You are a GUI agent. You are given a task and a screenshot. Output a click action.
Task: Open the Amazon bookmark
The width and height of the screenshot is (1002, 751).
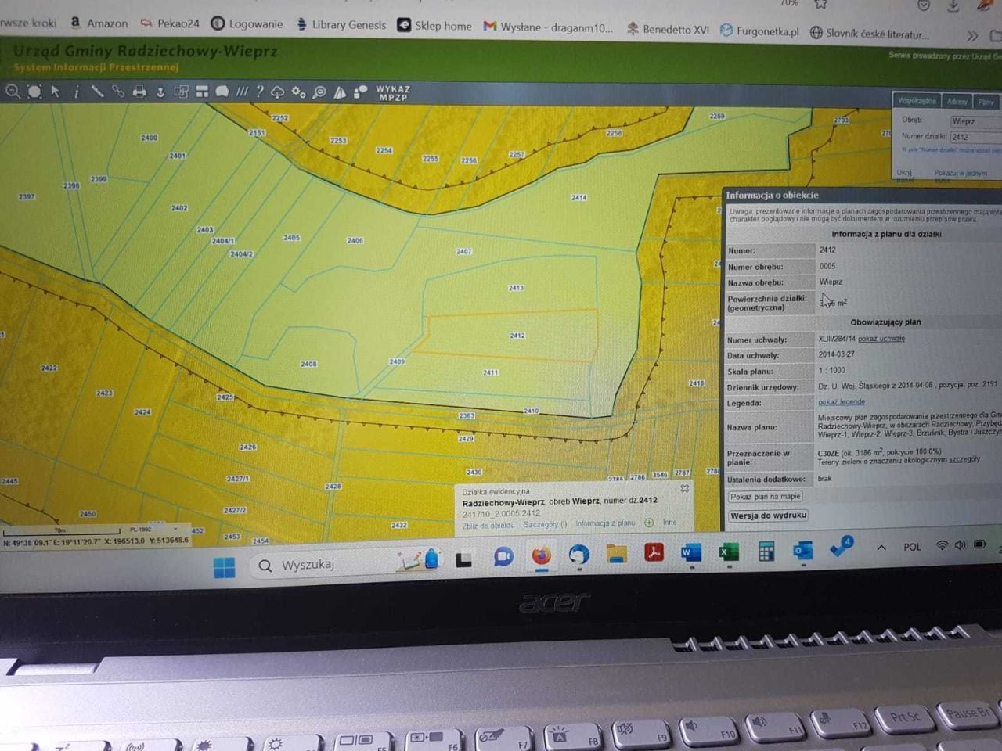[99, 23]
